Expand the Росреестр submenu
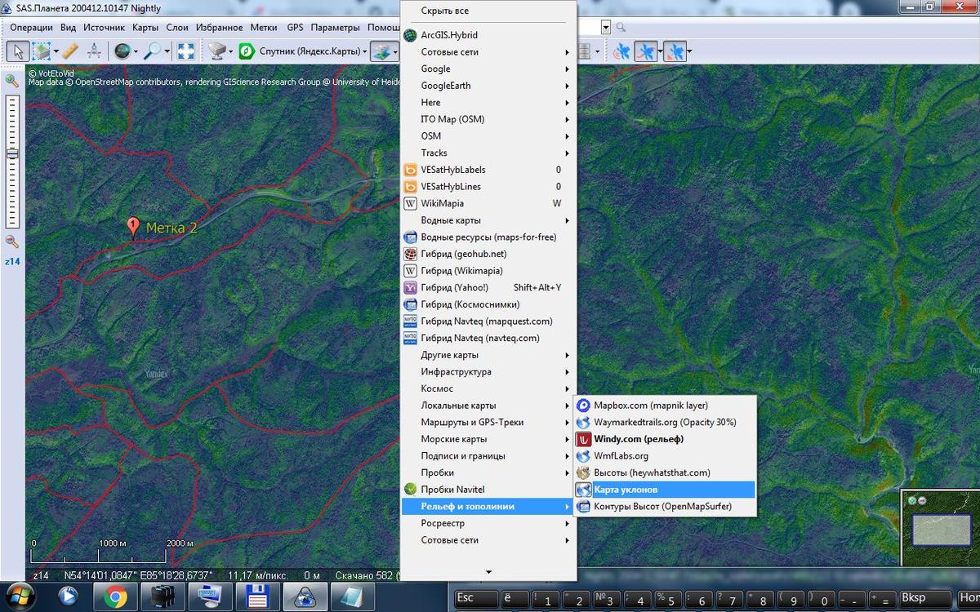Viewport: 980px width, 612px height. (x=488, y=523)
